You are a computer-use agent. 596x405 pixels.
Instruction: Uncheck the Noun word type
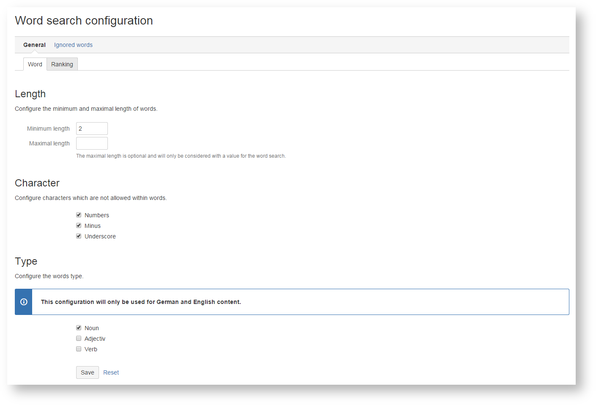pos(79,328)
